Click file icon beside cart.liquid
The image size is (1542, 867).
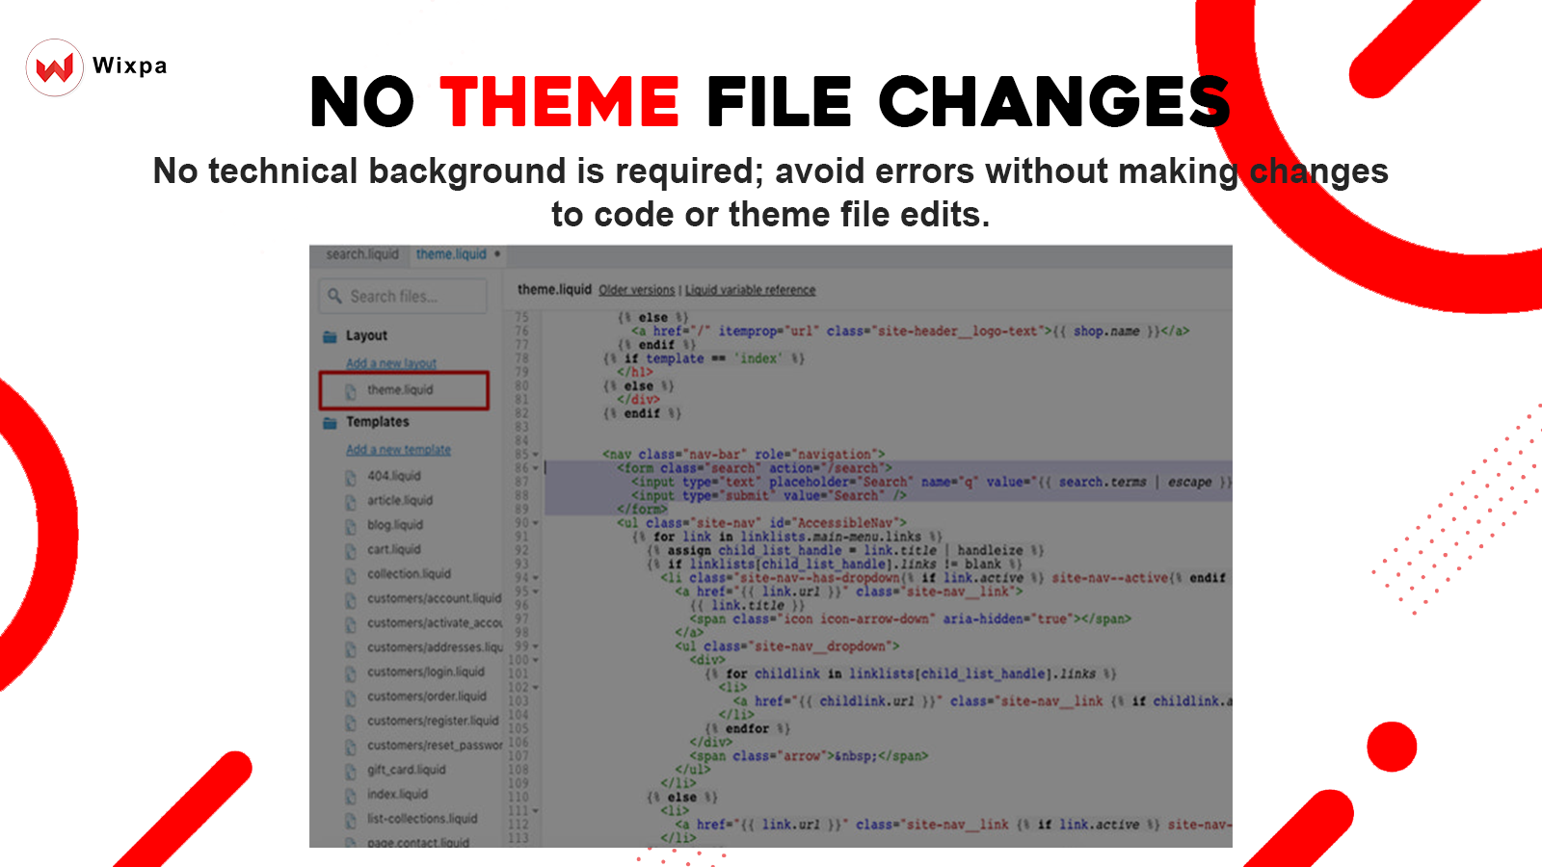351,550
